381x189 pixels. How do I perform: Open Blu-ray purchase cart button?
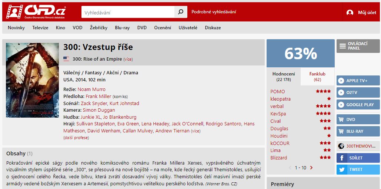[x=358, y=131]
